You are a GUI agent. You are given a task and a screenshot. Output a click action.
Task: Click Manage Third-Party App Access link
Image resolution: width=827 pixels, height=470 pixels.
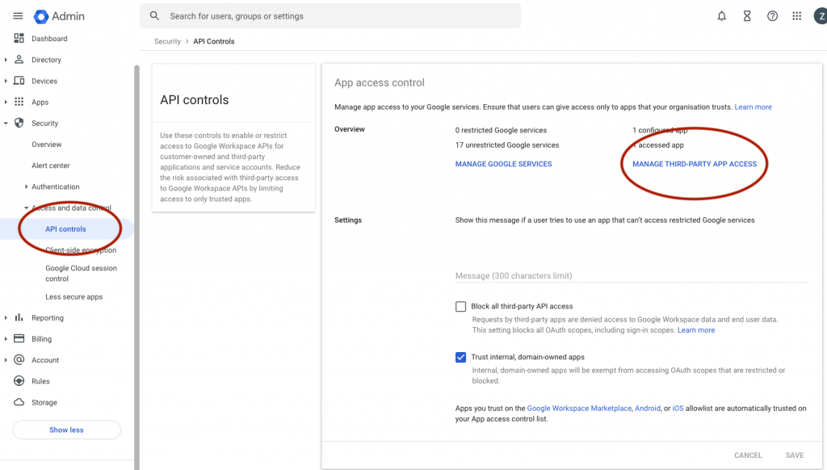(x=694, y=164)
